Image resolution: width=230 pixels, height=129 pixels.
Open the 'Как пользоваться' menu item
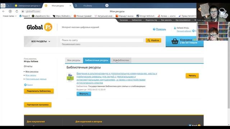point(183,20)
